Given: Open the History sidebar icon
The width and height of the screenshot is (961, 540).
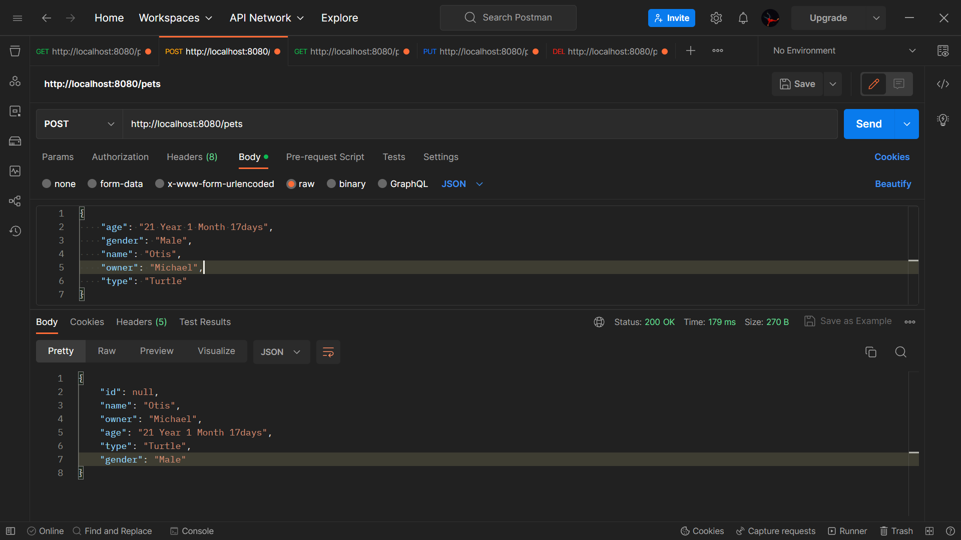Looking at the screenshot, I should [15, 231].
